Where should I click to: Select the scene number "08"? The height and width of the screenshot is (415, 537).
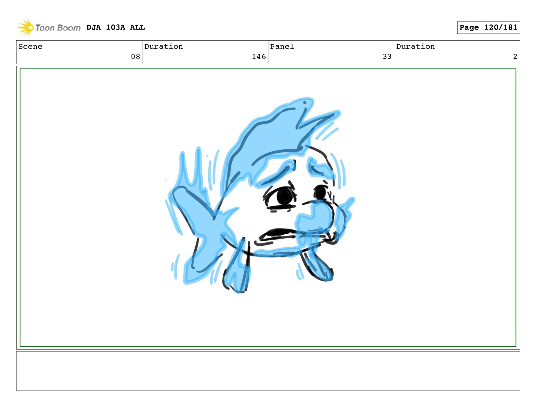pos(135,57)
